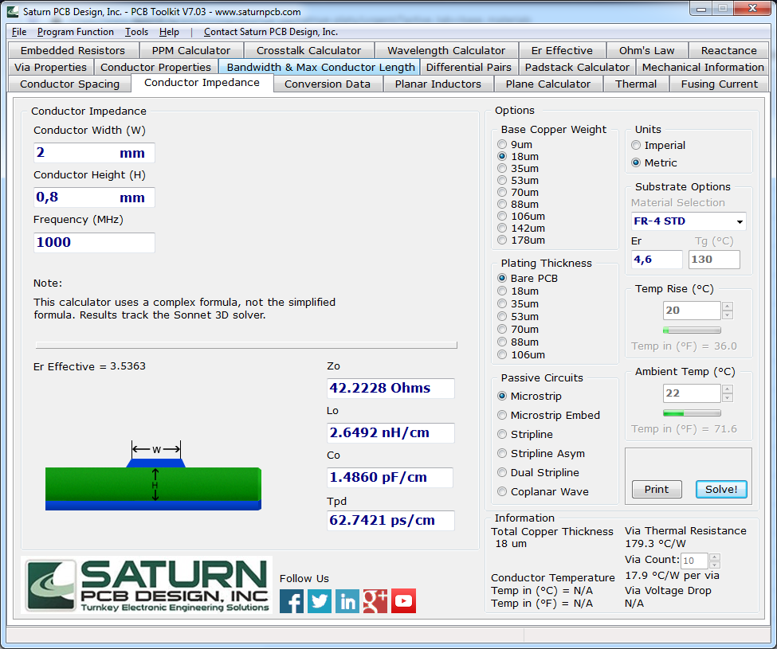Click the Conductor Height input field

coord(94,197)
